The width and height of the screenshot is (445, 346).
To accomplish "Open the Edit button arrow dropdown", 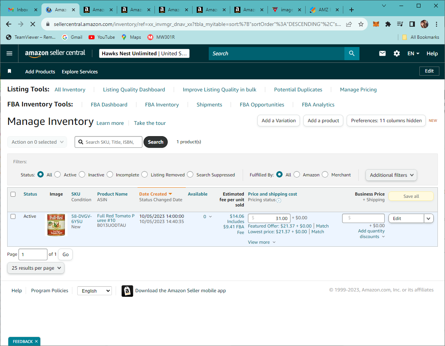I will [428, 219].
